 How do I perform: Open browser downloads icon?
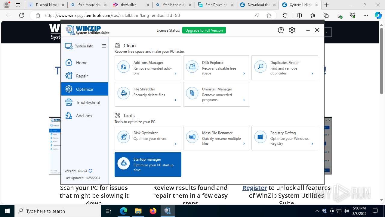click(x=340, y=15)
